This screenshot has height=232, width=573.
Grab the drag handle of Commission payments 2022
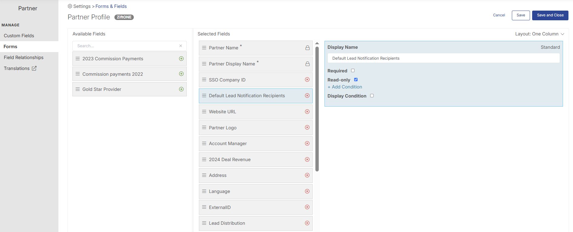78,74
